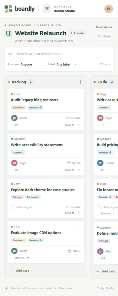Click the Content label on Write accessibility statement

[x=18, y=152]
